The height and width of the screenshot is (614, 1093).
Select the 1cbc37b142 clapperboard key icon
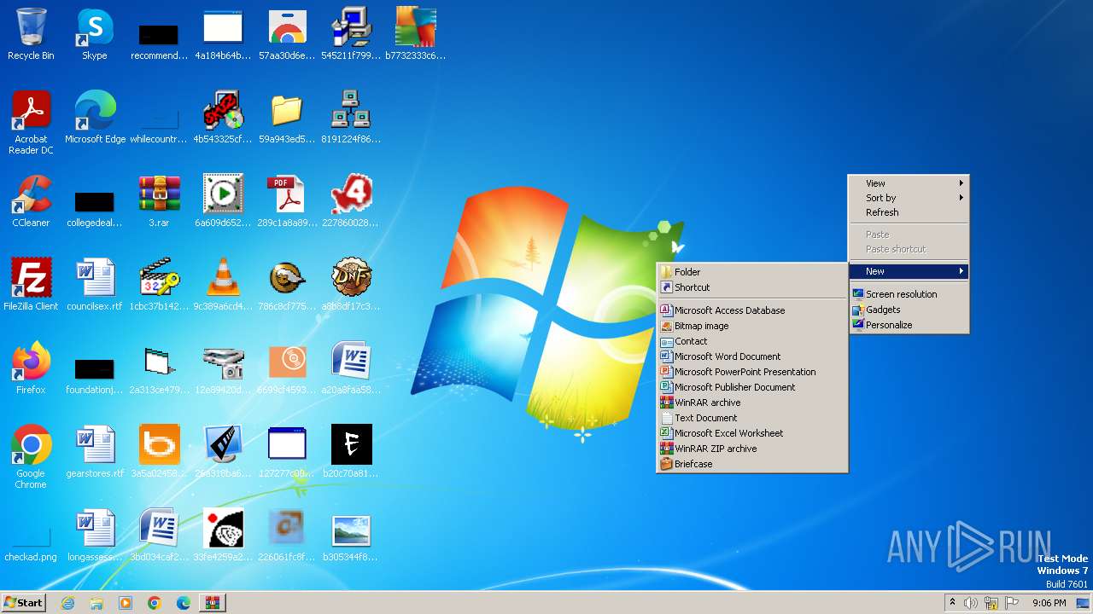159,285
